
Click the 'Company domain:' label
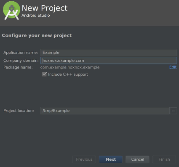(x=21, y=61)
